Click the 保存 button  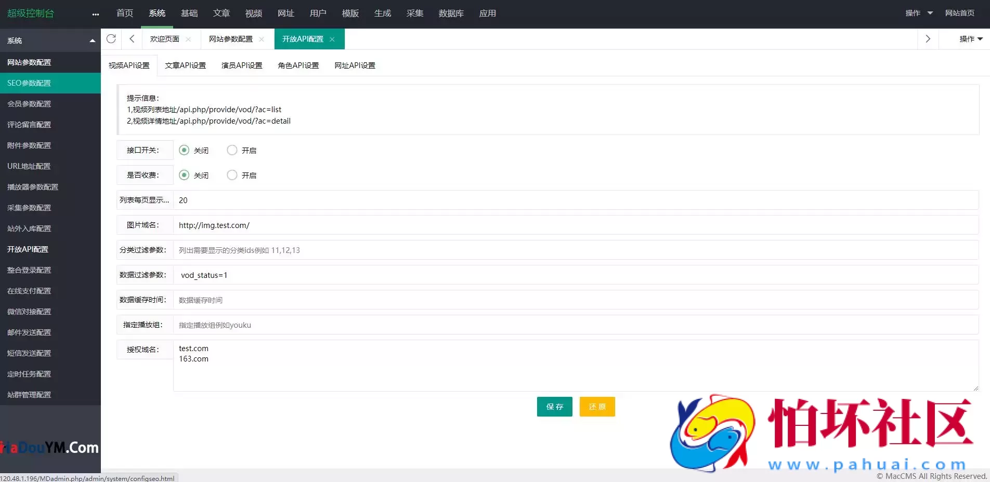tap(554, 407)
